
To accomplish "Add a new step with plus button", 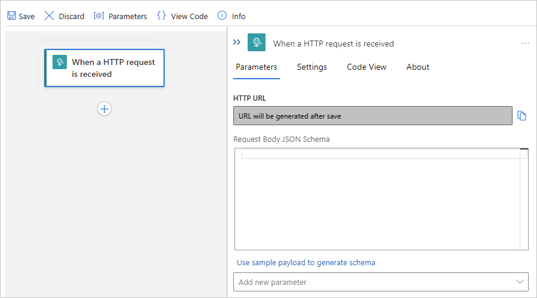I will point(104,108).
